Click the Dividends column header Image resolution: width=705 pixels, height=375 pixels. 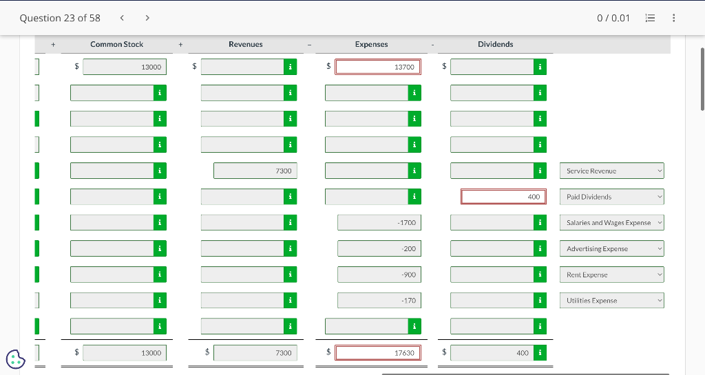click(x=496, y=44)
